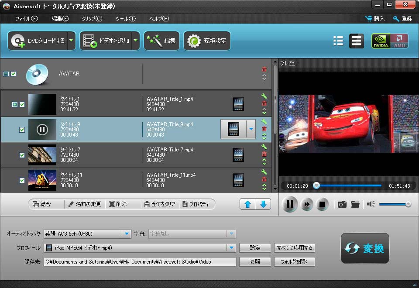This screenshot has height=288, width=419.
Task: Toggle NVIDIA acceleration icon
Action: point(381,41)
